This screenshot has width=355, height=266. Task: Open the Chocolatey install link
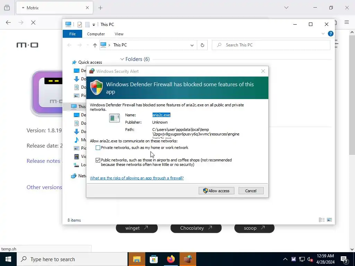coord(196,228)
